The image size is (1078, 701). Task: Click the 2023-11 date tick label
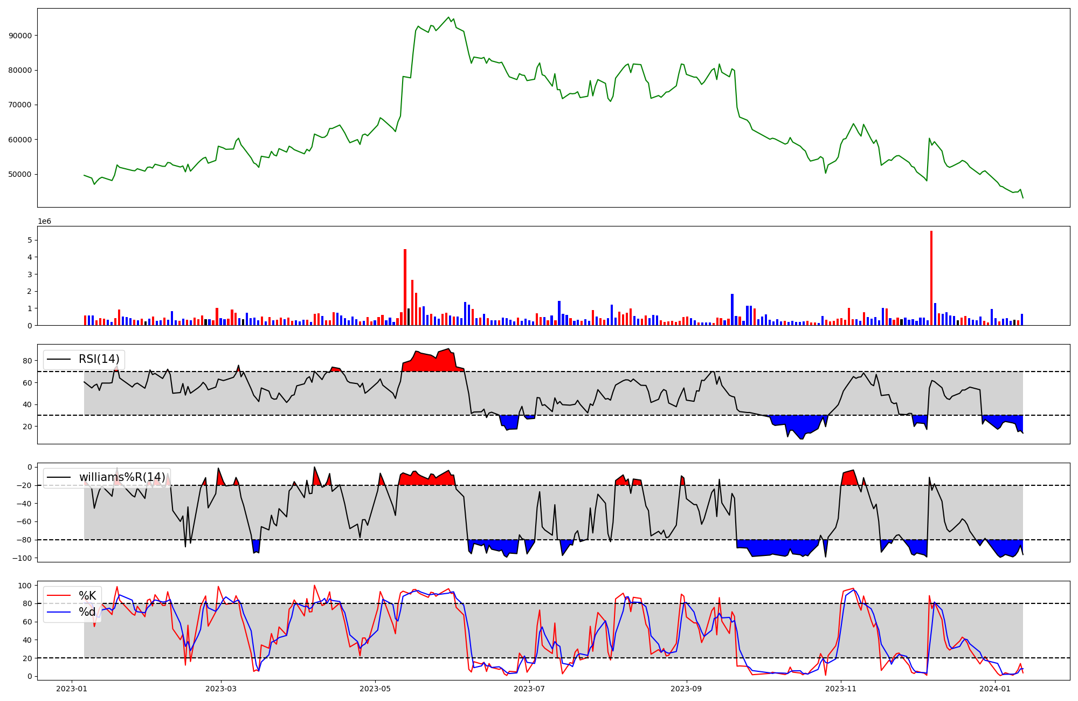(x=841, y=689)
